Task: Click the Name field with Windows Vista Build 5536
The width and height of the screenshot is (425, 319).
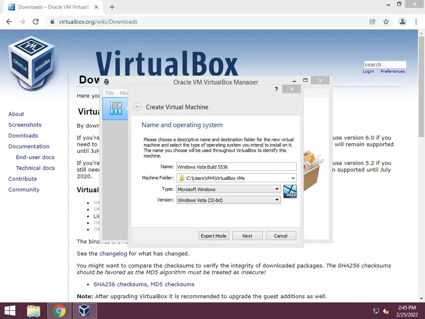Action: (x=236, y=167)
